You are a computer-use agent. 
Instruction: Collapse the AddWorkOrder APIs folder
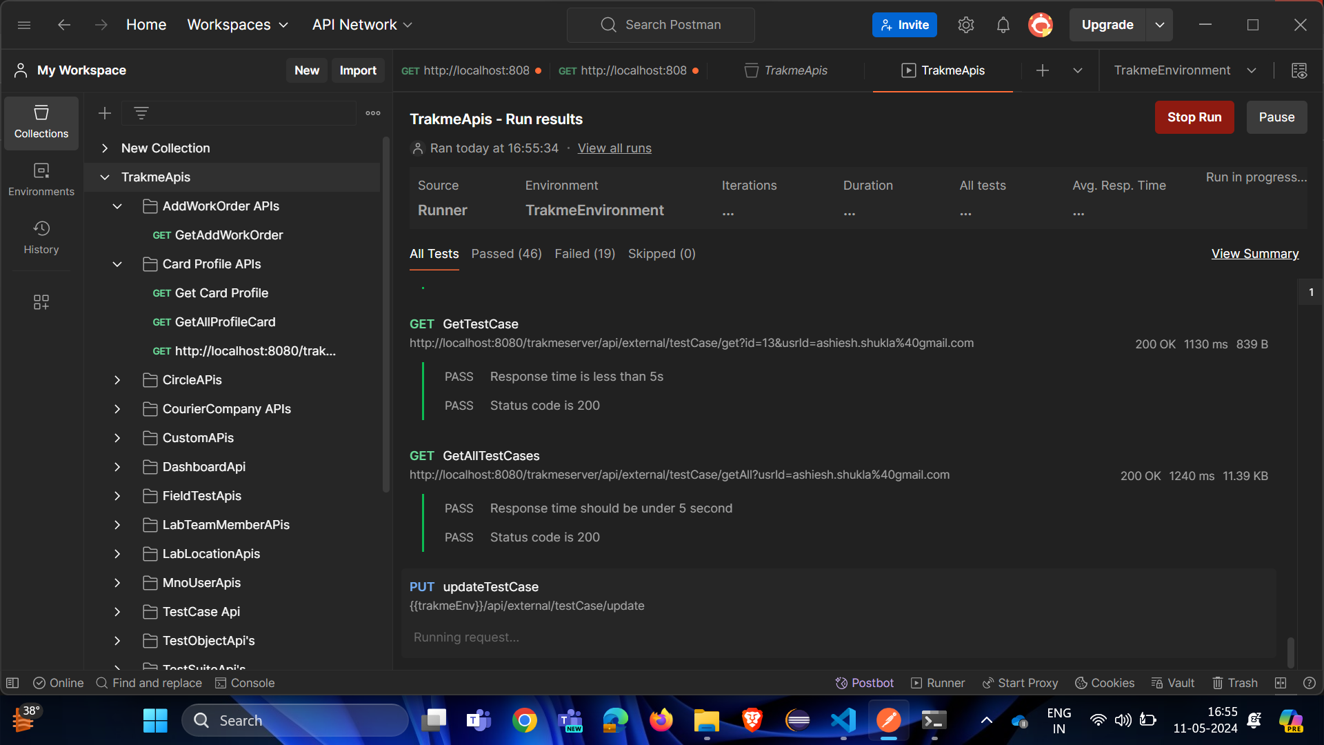pos(117,206)
